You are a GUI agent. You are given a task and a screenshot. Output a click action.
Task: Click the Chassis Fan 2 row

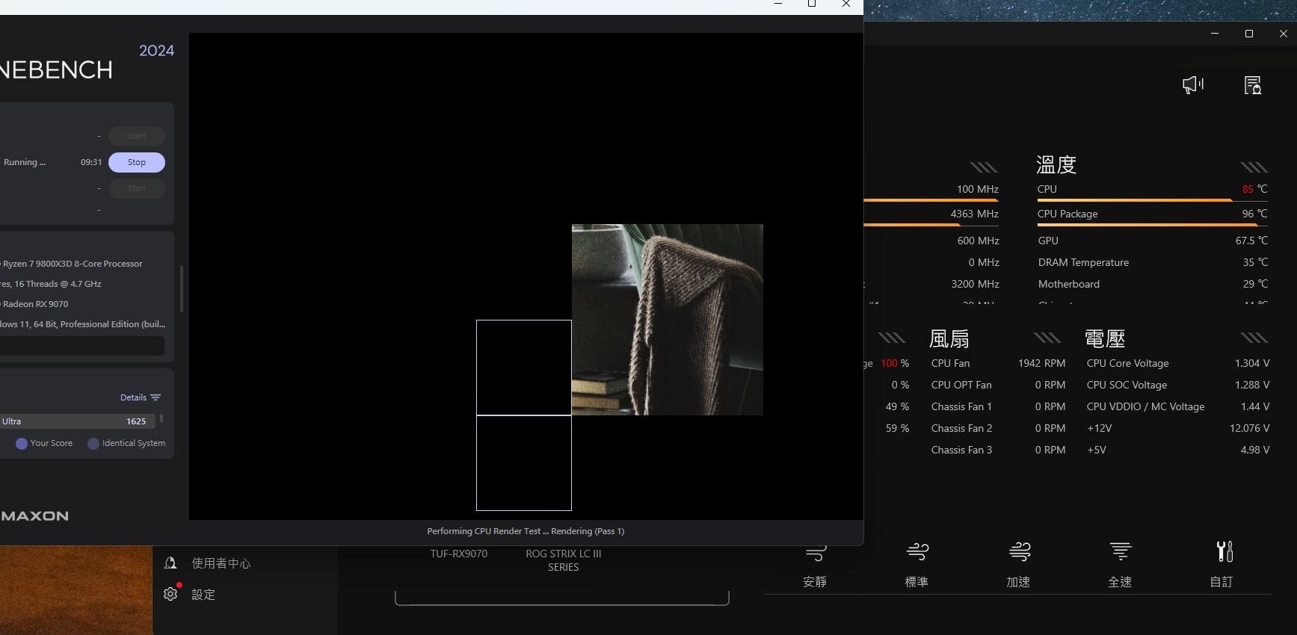(998, 428)
